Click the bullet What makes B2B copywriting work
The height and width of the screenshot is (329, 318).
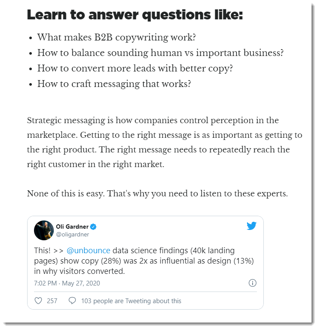click(117, 37)
